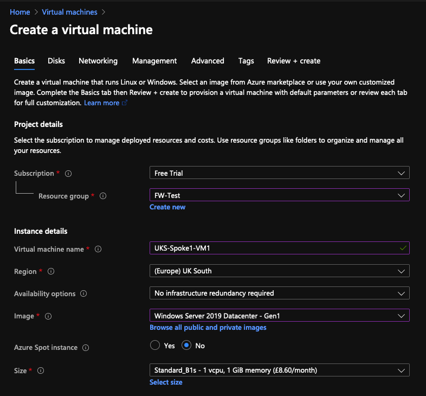This screenshot has width=426, height=396.
Task: Click the Availability options info icon
Action: click(x=83, y=293)
